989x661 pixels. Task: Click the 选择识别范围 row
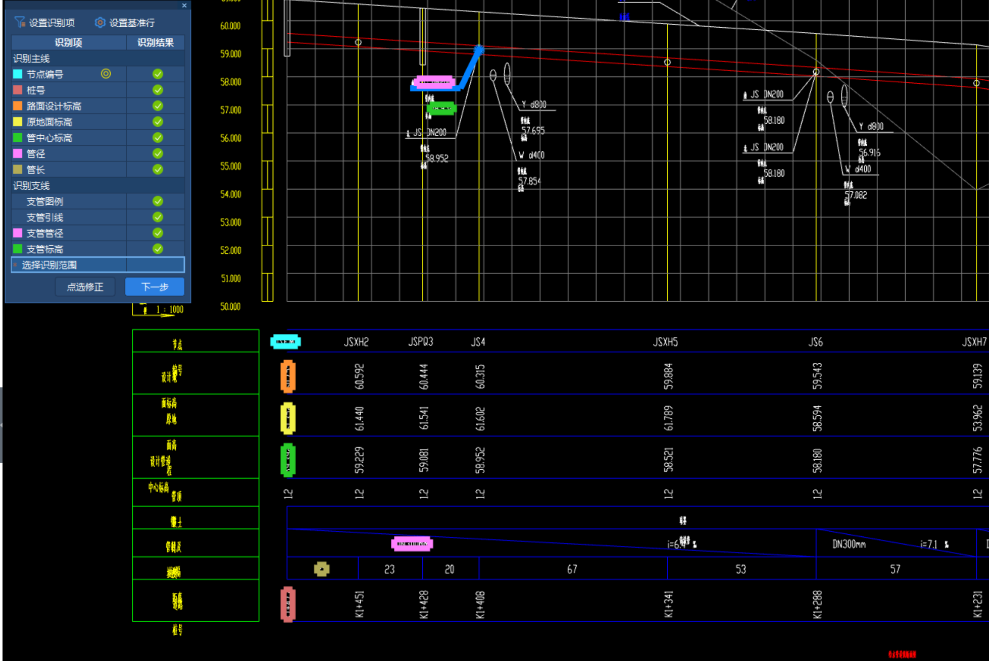point(50,265)
